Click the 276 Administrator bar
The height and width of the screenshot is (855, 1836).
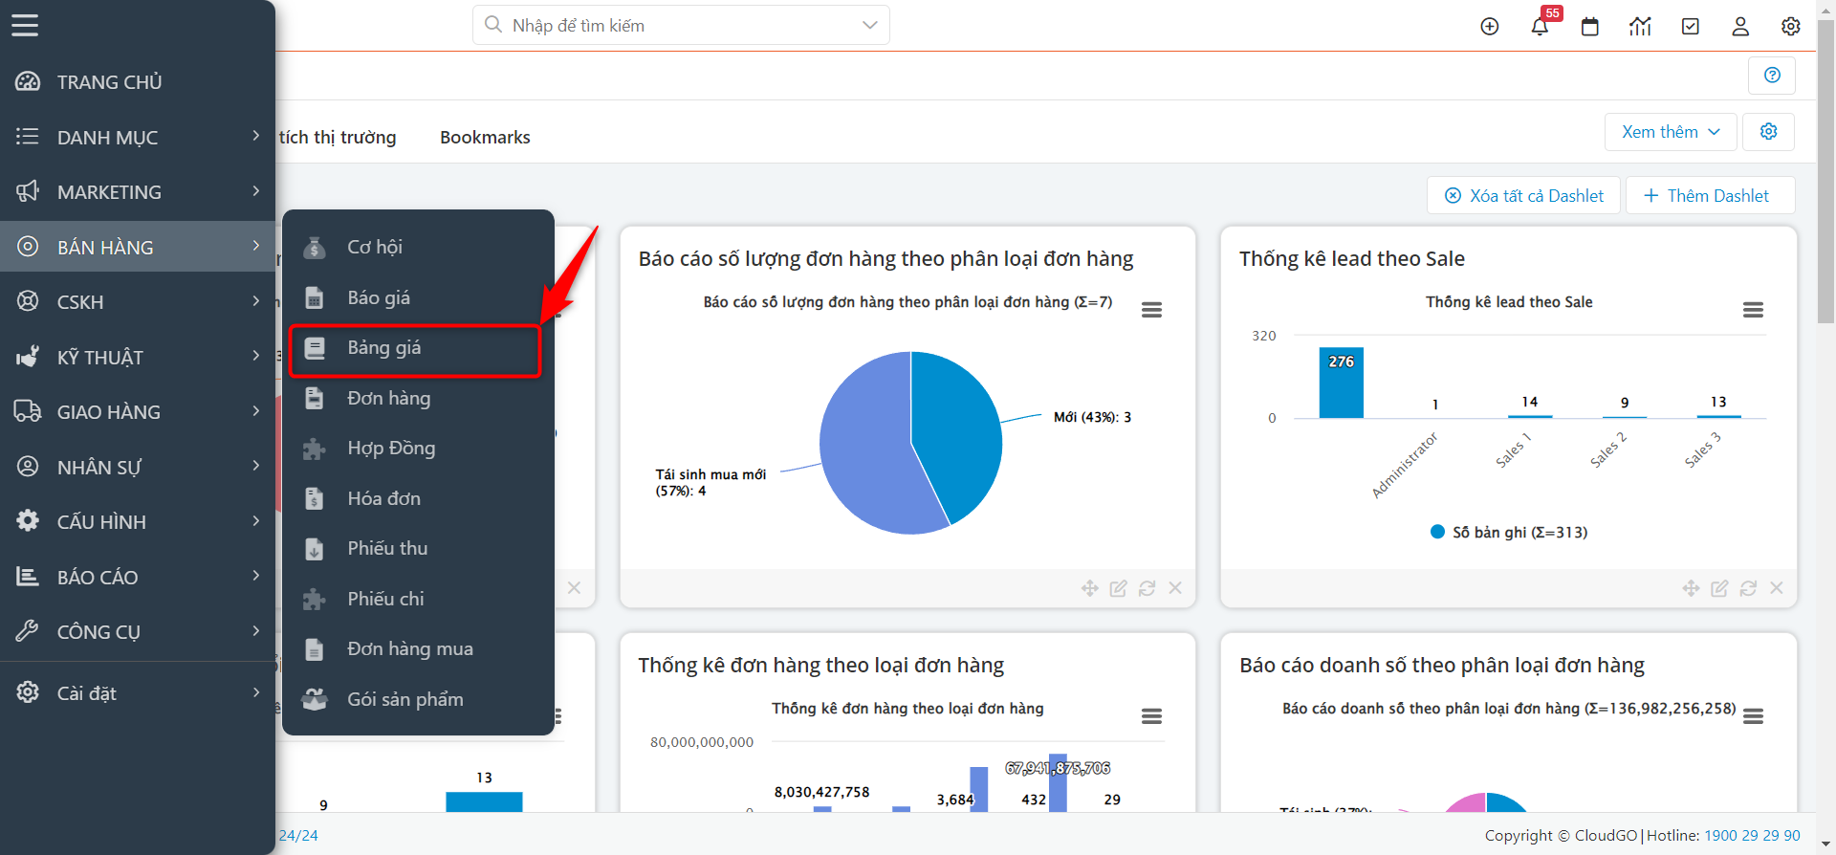[x=1341, y=383]
